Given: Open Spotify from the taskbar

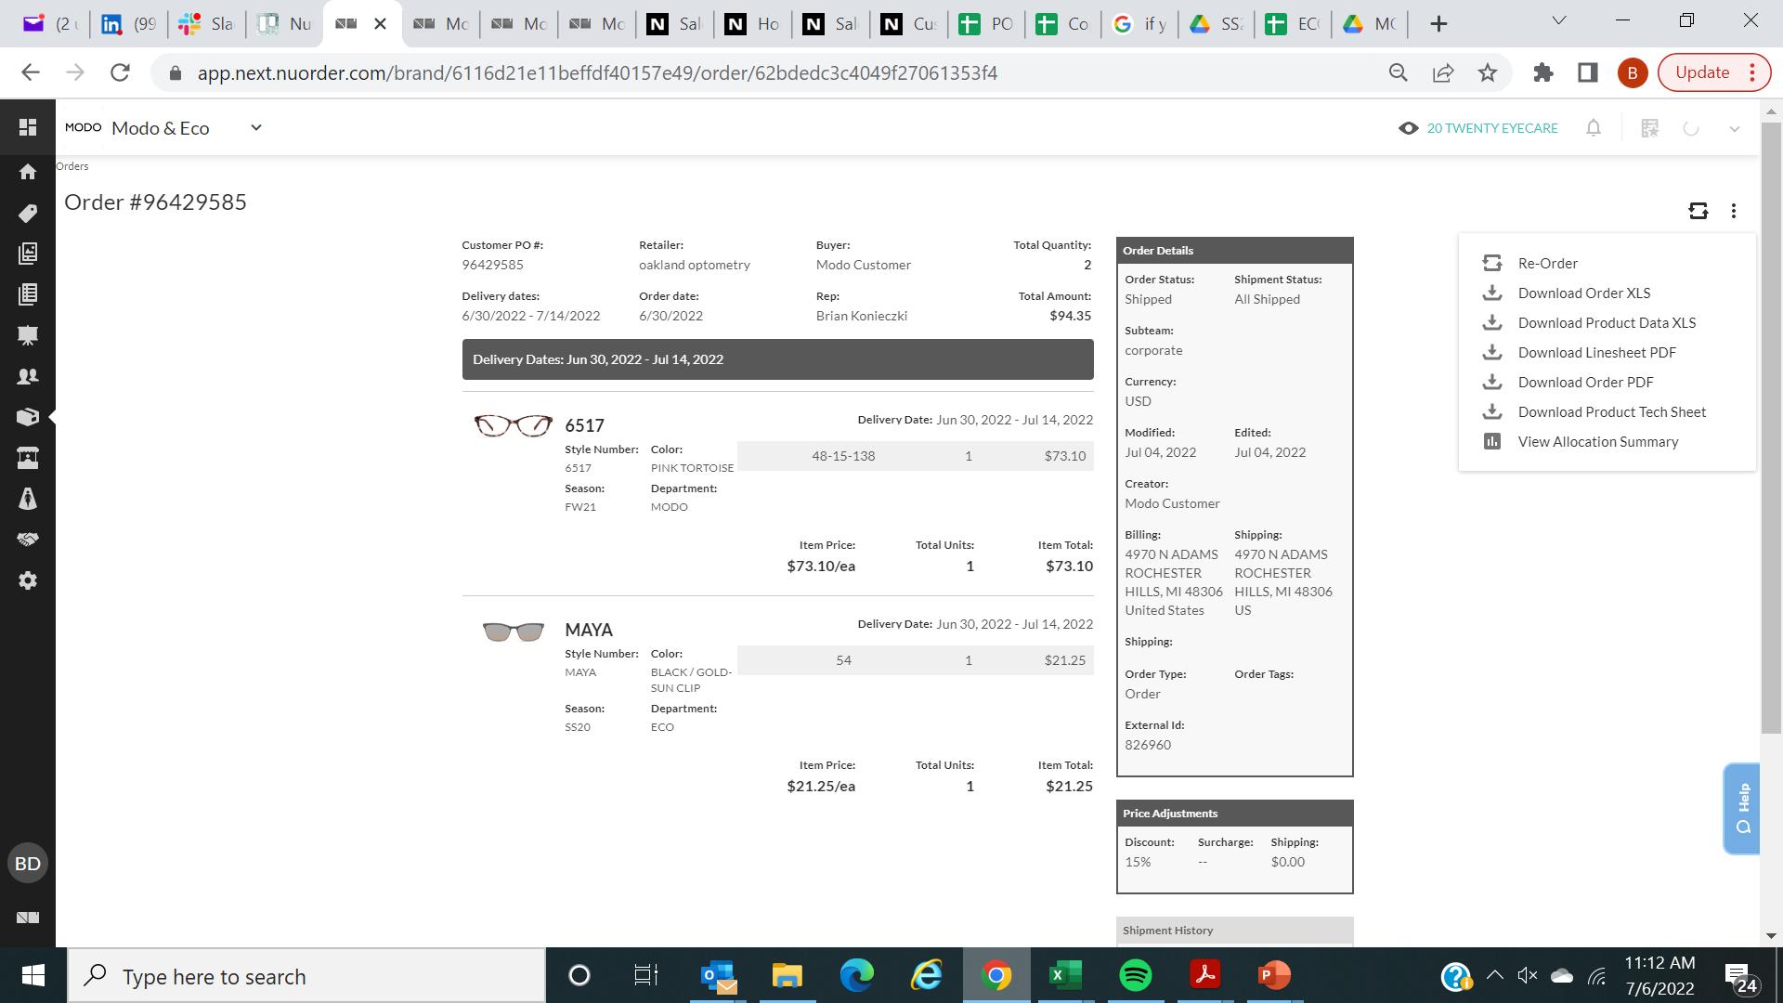Looking at the screenshot, I should pos(1135,975).
